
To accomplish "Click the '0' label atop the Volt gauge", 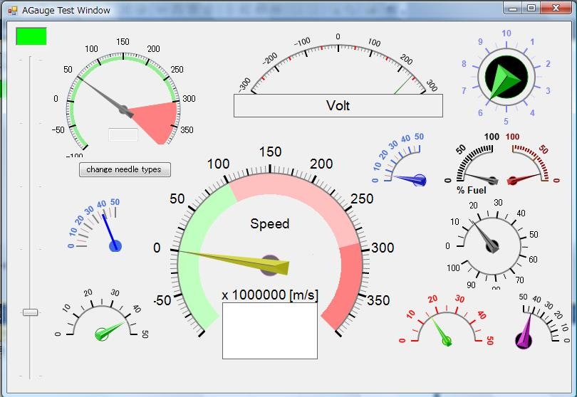I will (338, 37).
